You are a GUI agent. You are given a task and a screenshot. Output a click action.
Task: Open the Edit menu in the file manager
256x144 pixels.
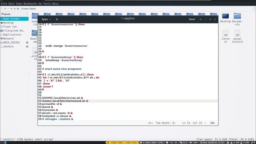(12, 4)
